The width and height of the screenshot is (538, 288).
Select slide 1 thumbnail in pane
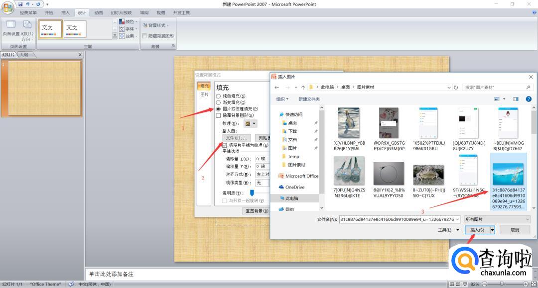point(45,89)
